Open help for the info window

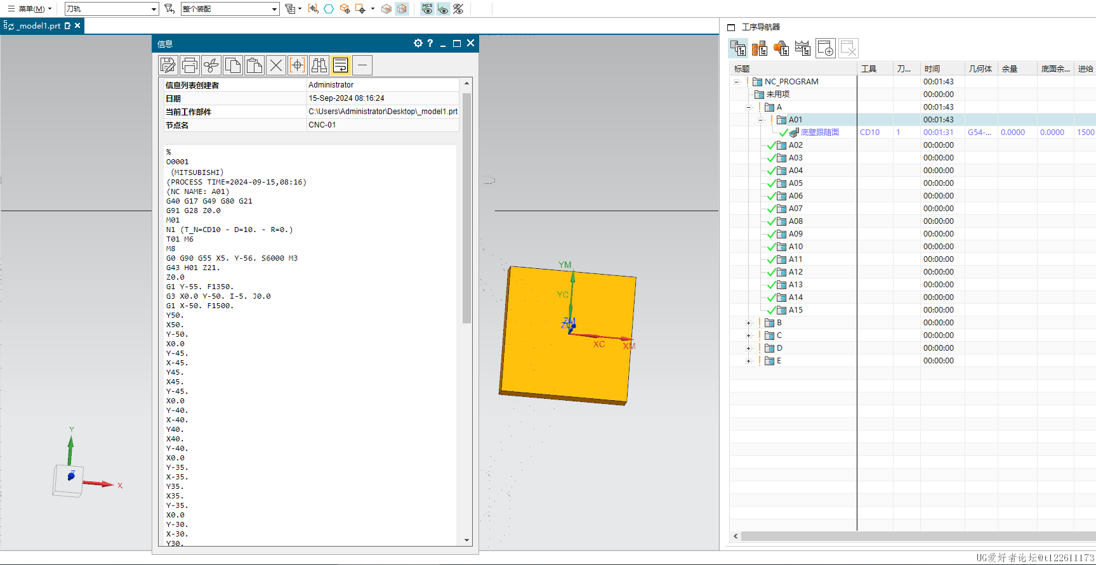click(x=430, y=43)
